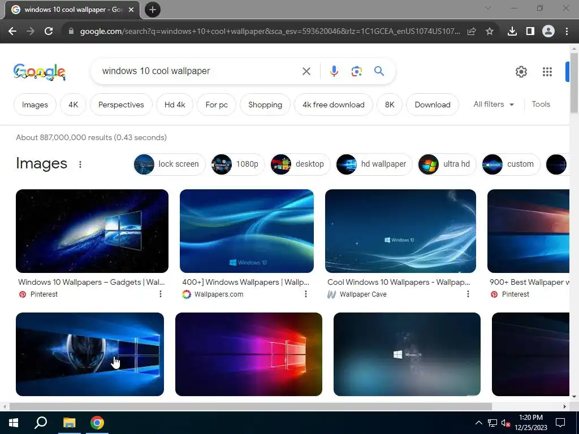Open 900+ Best Wallpaper link

[529, 283]
